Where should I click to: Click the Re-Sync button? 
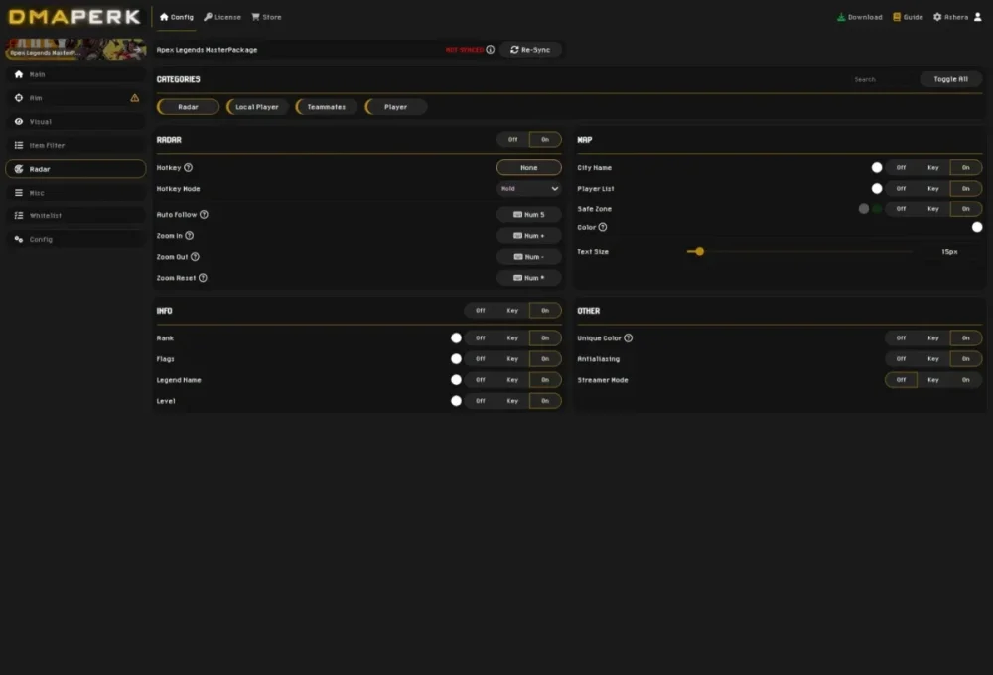click(x=530, y=49)
